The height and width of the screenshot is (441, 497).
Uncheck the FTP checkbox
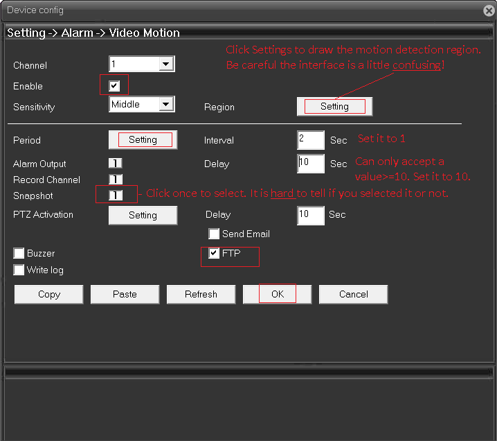tap(215, 254)
